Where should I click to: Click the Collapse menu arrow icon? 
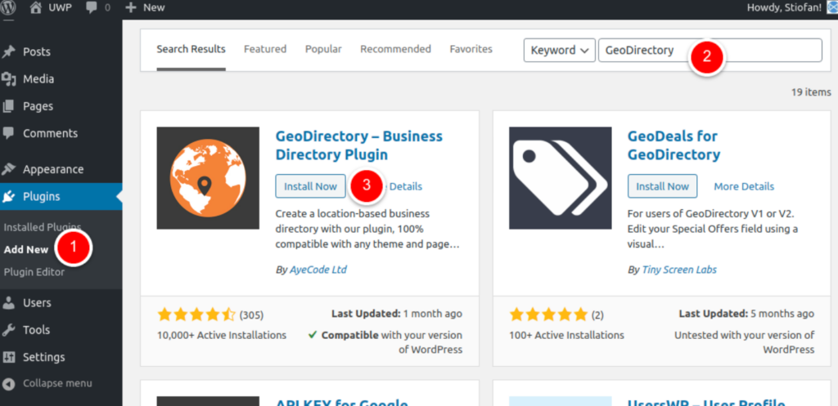point(8,384)
